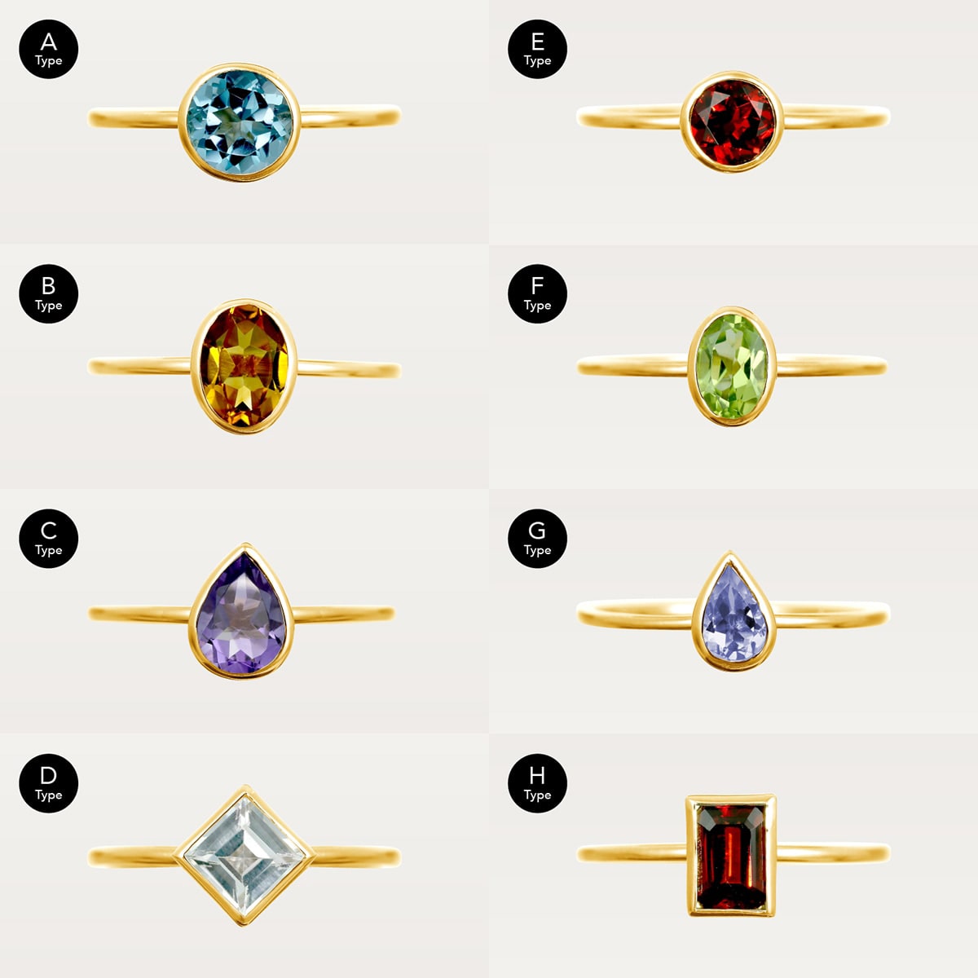Image resolution: width=978 pixels, height=978 pixels.
Task: Click the H Type black badge
Action: [x=537, y=782]
